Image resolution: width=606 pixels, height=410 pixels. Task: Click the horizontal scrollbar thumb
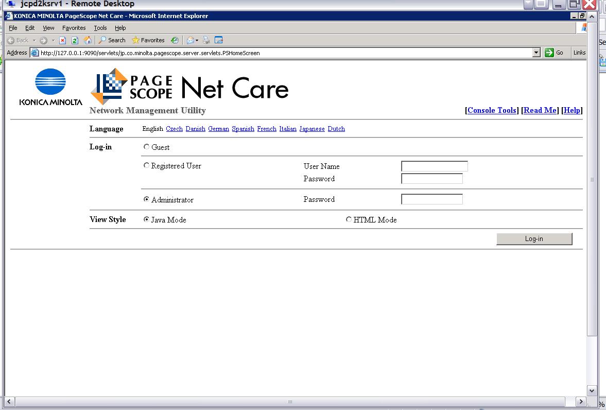[x=290, y=401]
